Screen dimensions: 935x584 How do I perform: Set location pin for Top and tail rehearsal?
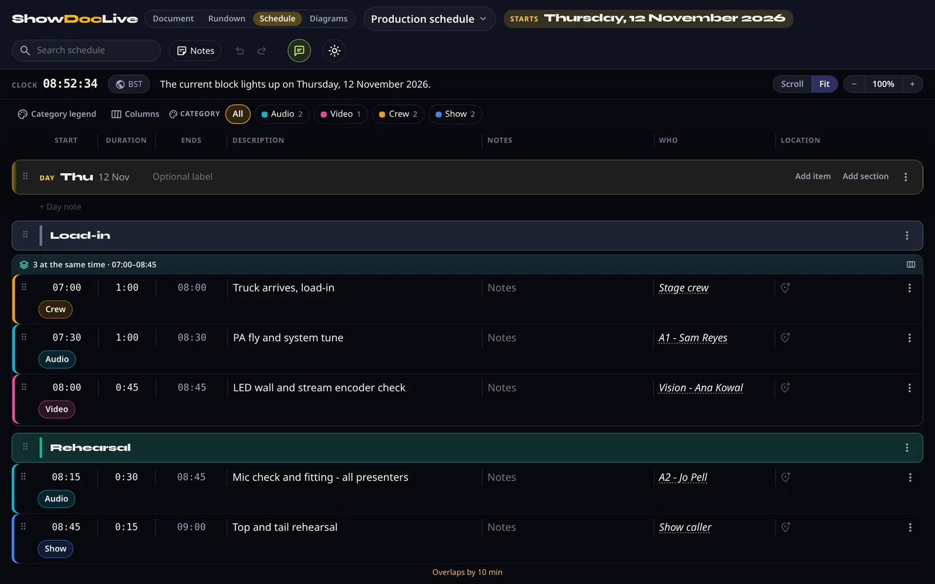coord(786,527)
